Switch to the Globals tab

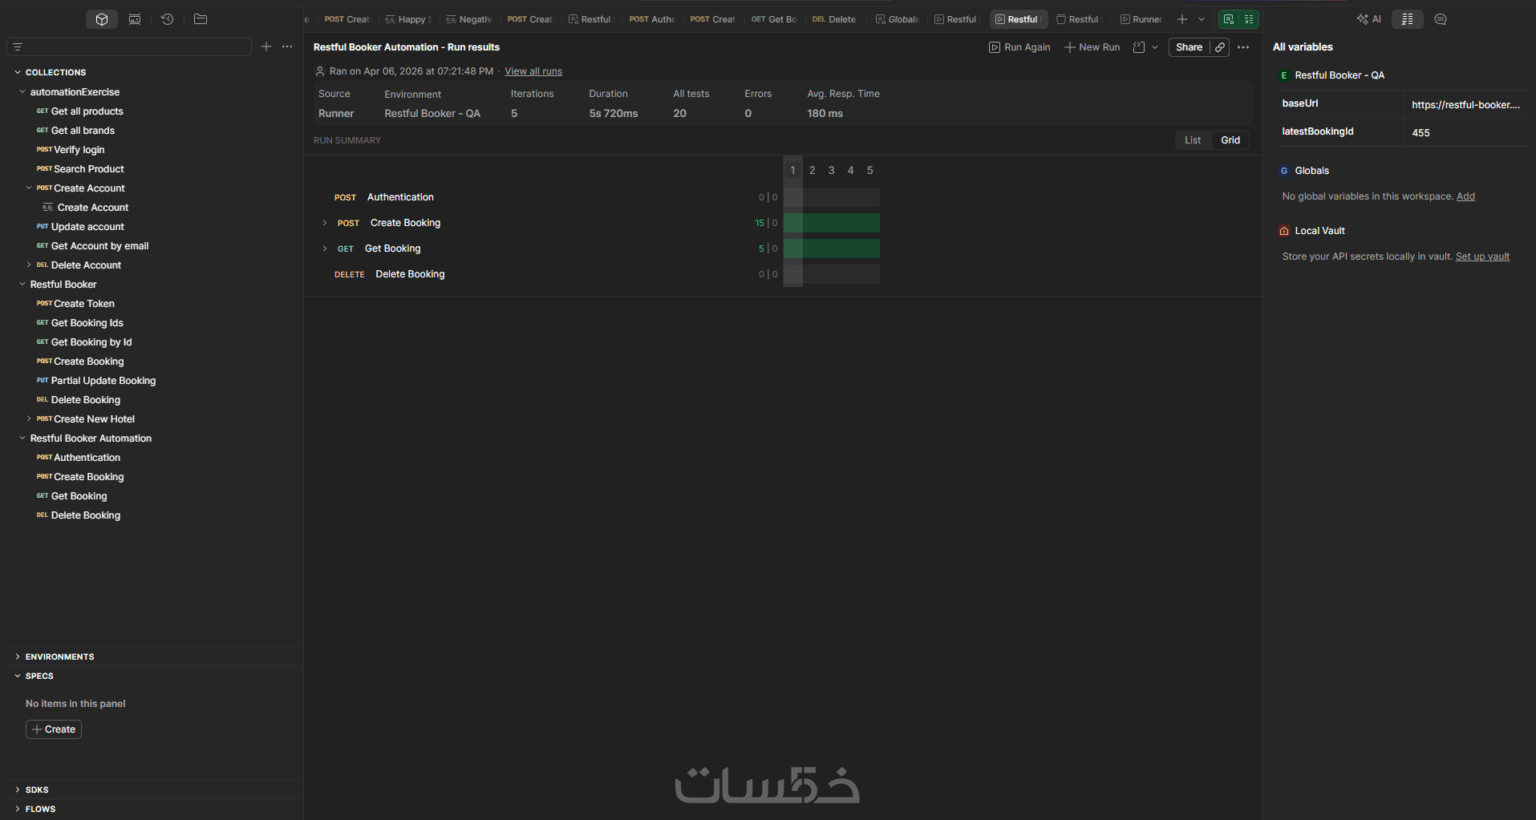[897, 19]
